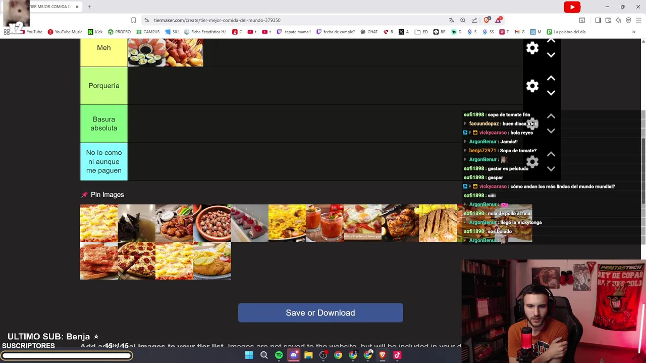Open Brave VPN shield icon

click(628, 20)
